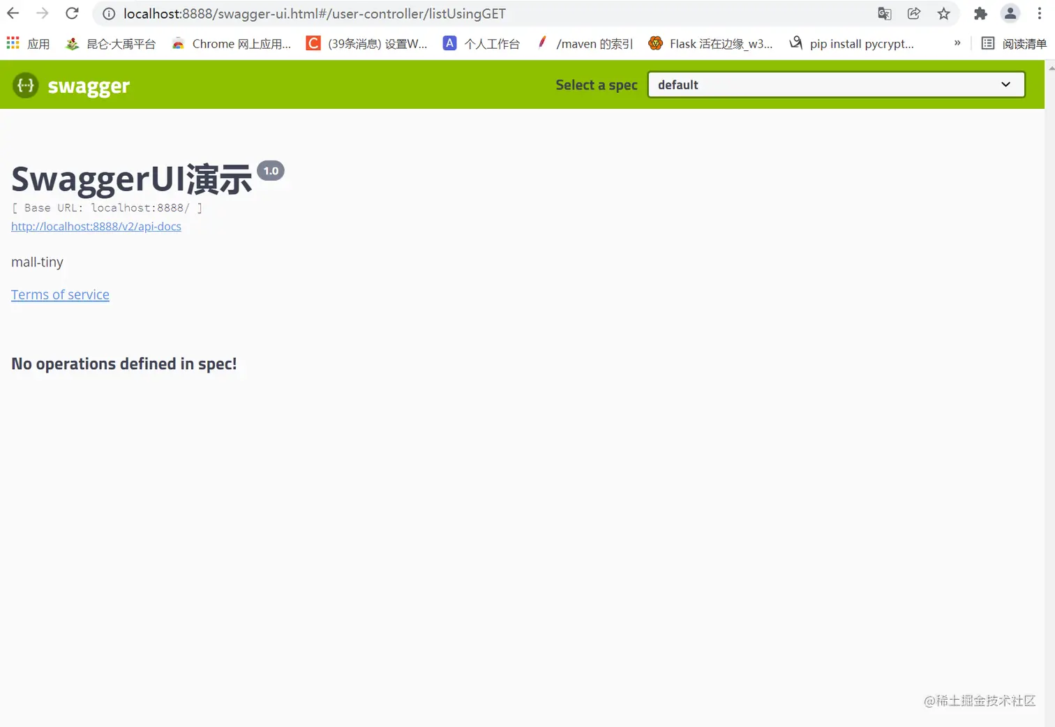The image size is (1055, 727).
Task: Open the Select a spec dropdown
Action: (x=836, y=84)
